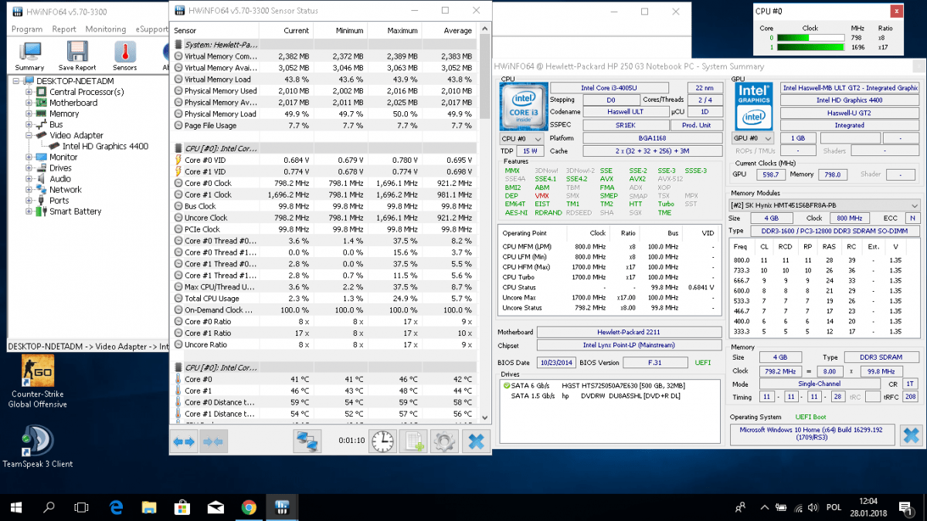927x521 pixels.
Task: Select the Network tree item
Action: [x=66, y=189]
